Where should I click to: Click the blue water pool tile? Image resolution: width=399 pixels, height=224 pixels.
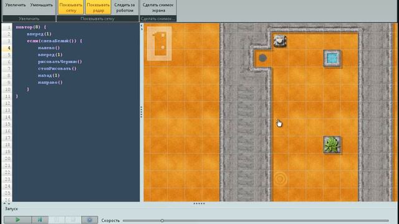[332, 58]
